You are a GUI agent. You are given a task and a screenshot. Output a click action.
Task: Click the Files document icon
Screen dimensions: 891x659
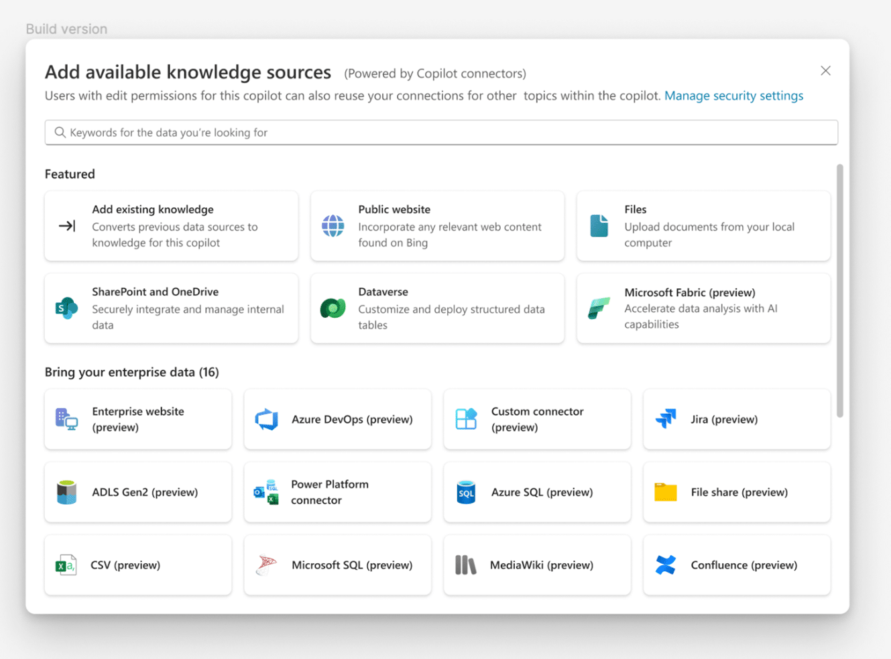[599, 226]
